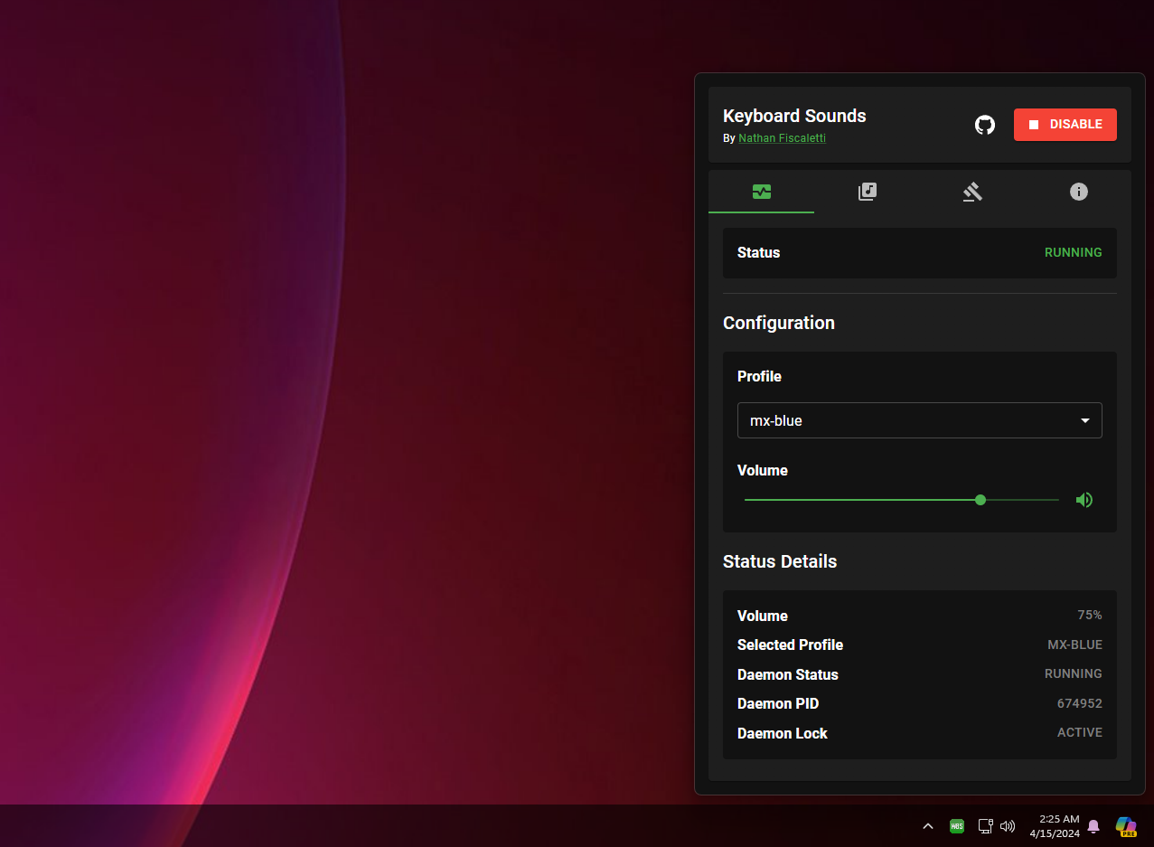The width and height of the screenshot is (1154, 847).
Task: Switch to the profiles library tab
Action: coord(868,192)
